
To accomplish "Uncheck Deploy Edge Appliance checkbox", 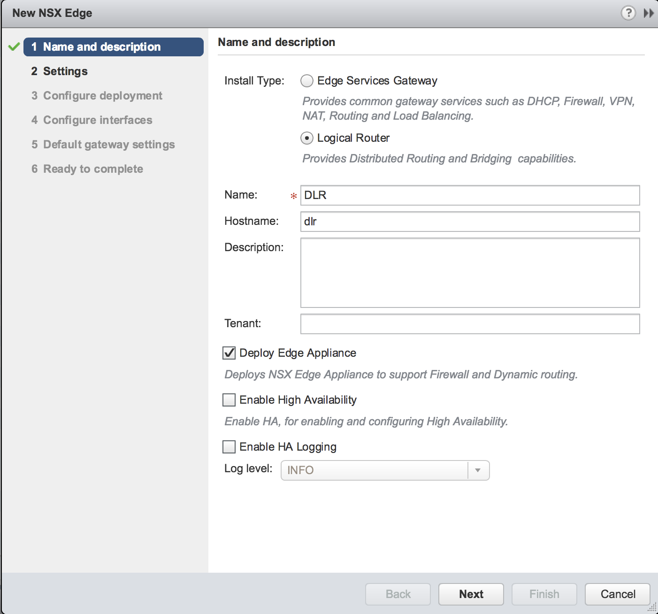I will [x=229, y=353].
